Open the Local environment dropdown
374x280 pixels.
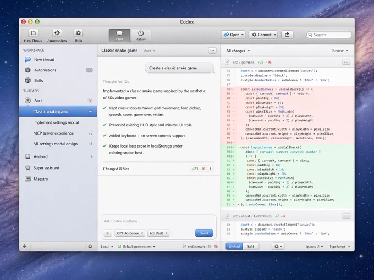point(107,247)
